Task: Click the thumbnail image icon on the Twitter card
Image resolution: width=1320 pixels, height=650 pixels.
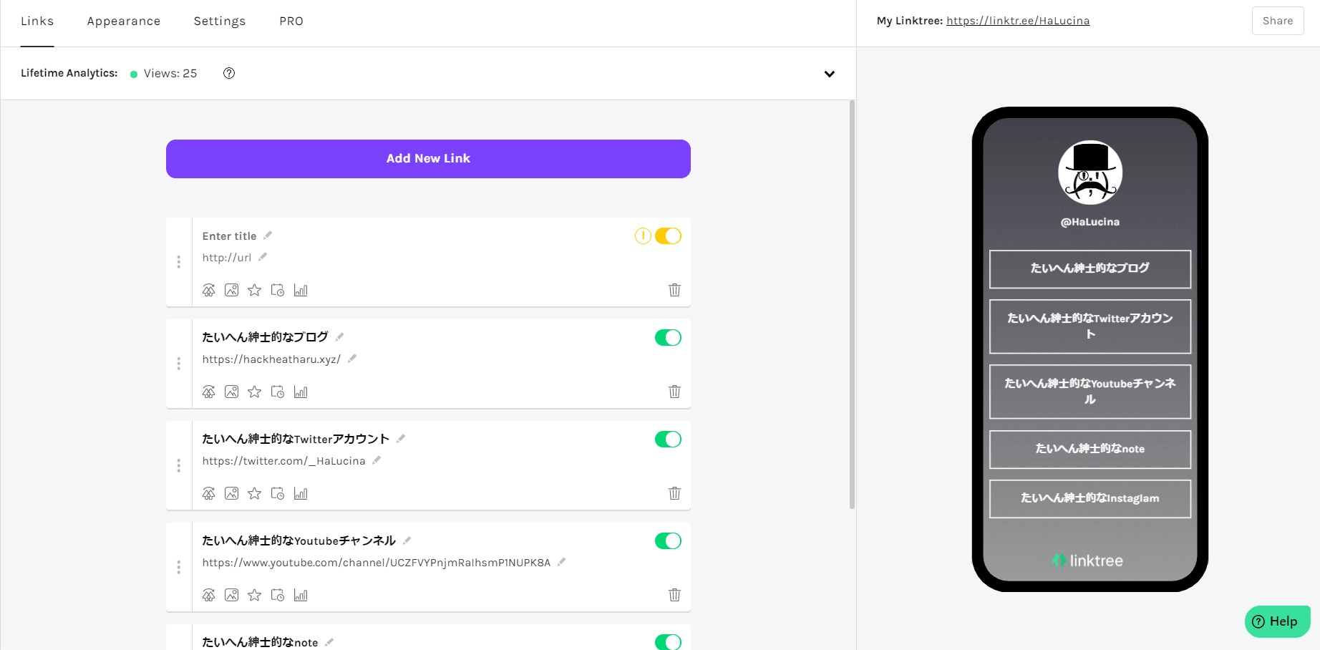Action: point(231,493)
